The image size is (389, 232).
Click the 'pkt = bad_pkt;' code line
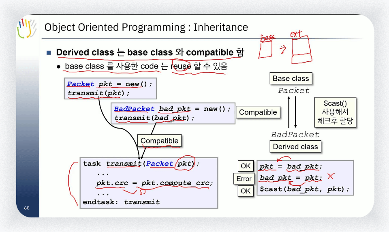coord(291,166)
